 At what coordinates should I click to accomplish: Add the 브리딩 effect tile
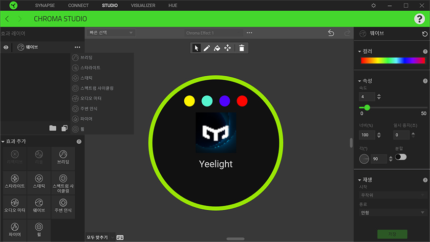pos(63,158)
